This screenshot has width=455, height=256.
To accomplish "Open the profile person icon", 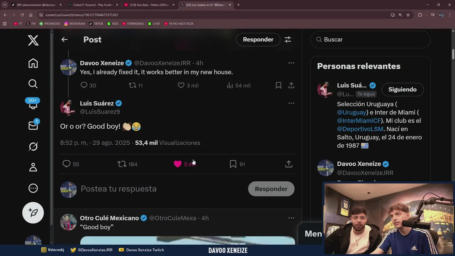I will point(33,167).
